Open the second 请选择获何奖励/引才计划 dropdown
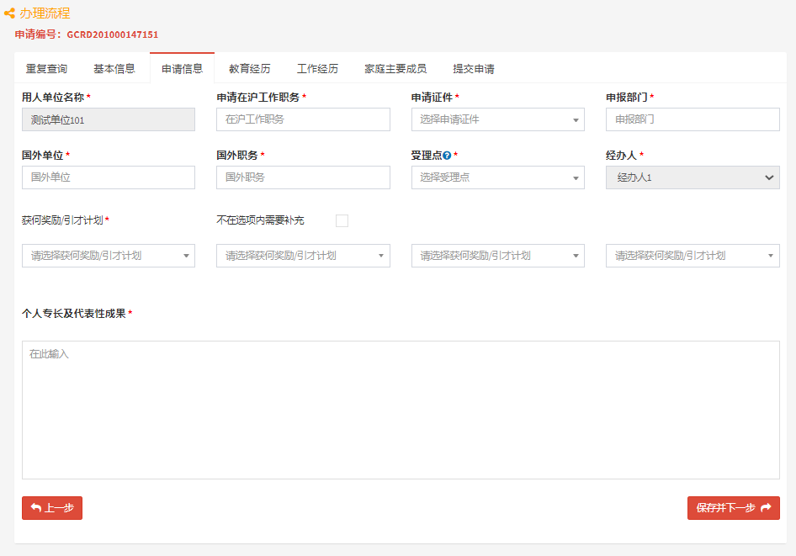This screenshot has width=796, height=556. 303,256
